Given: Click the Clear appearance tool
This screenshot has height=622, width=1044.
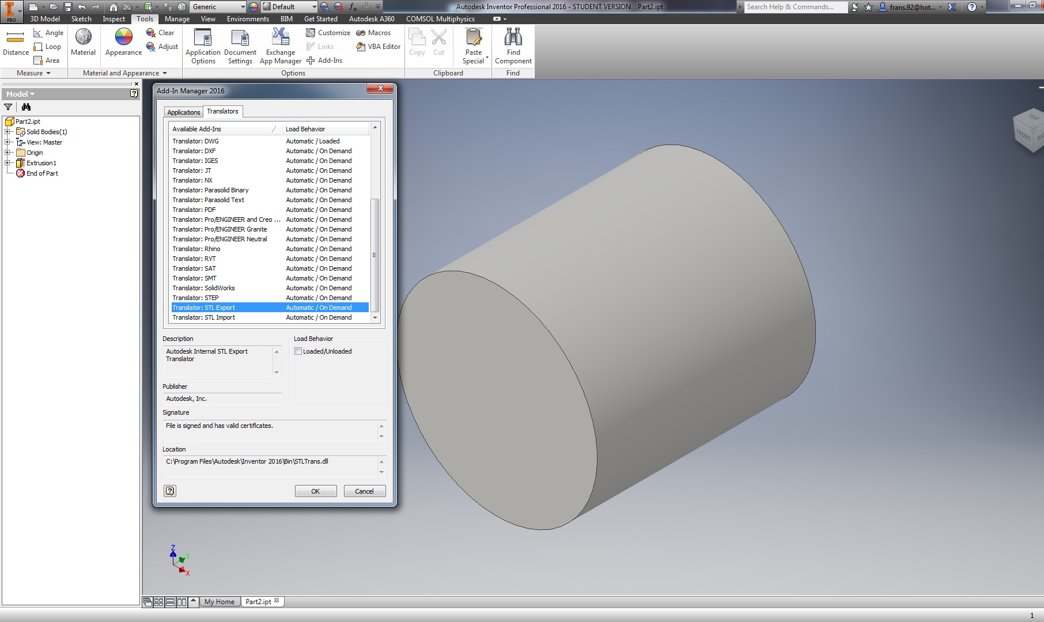Looking at the screenshot, I should click(x=160, y=33).
